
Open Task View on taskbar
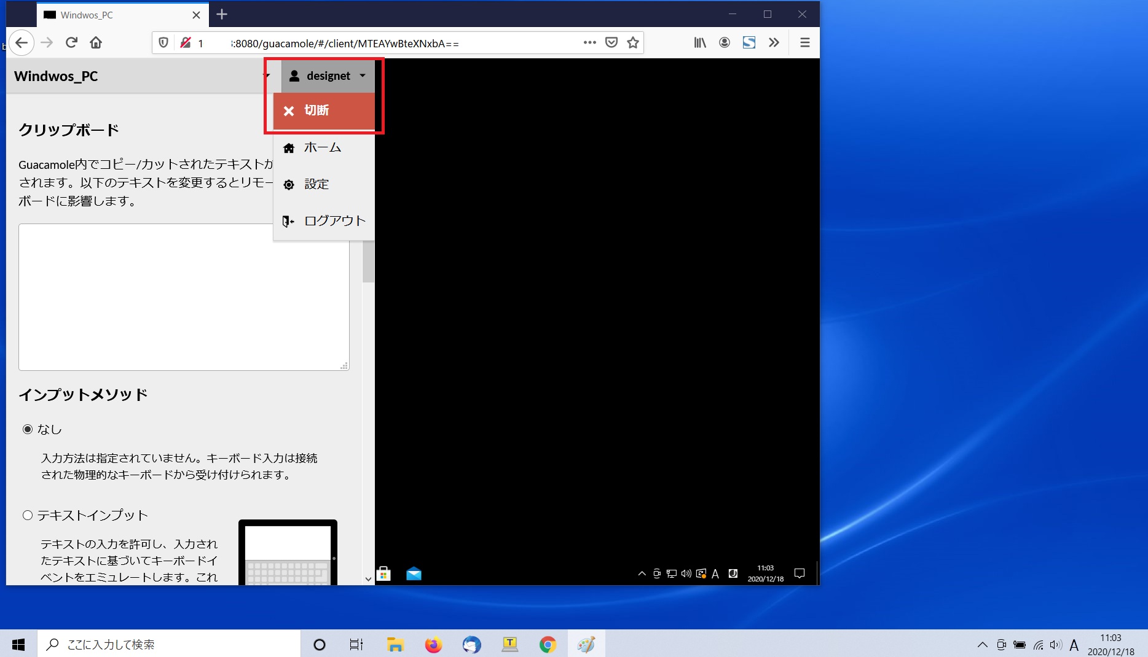point(356,644)
